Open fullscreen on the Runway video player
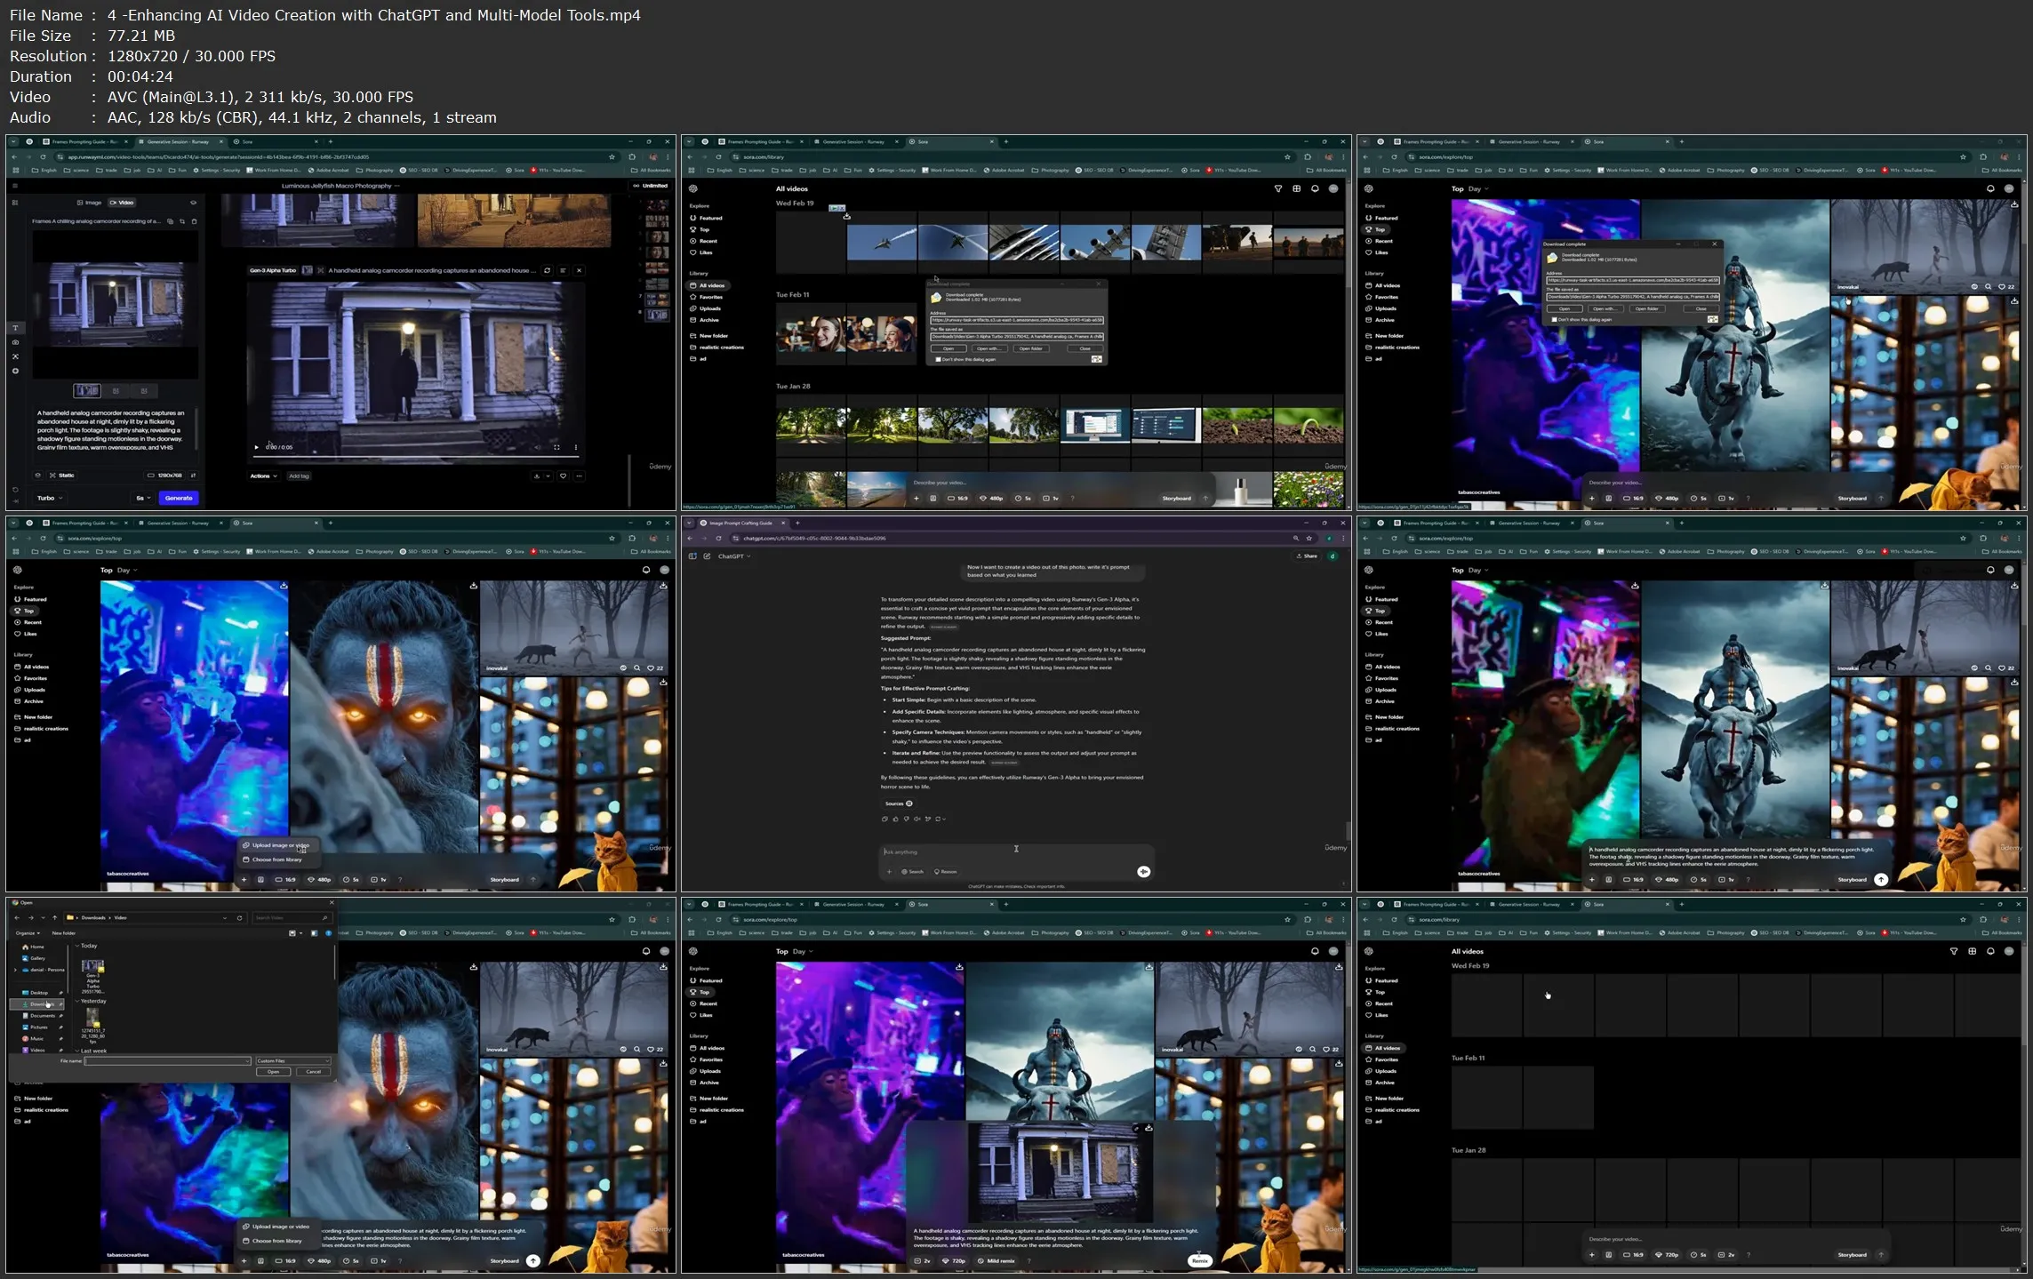The height and width of the screenshot is (1279, 2033). pos(556,447)
